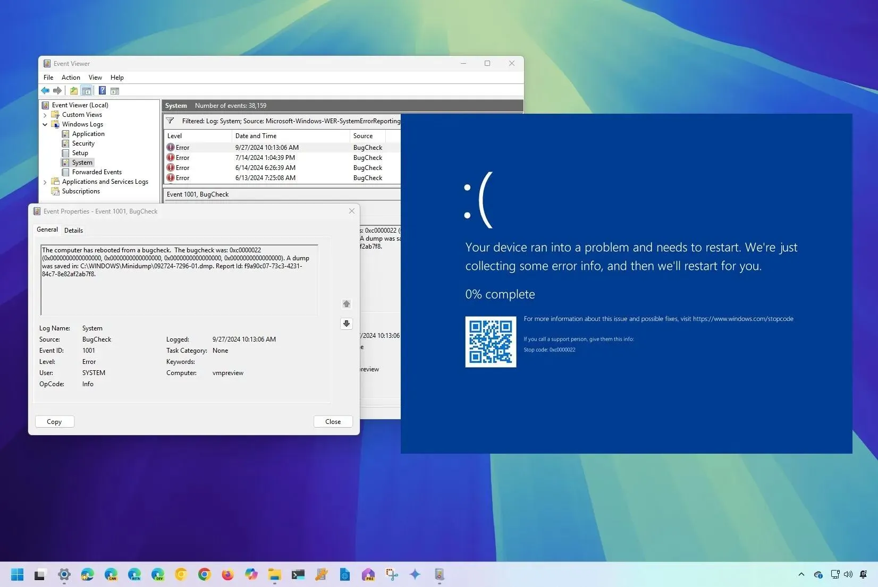Open Google Chrome from the taskbar
This screenshot has width=878, height=587.
204,574
